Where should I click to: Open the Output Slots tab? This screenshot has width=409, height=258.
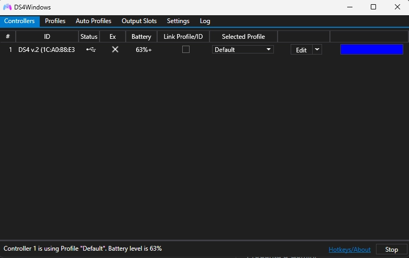[139, 21]
